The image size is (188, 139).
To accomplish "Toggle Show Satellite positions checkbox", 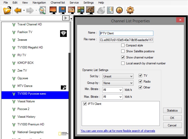I will point(123,51).
